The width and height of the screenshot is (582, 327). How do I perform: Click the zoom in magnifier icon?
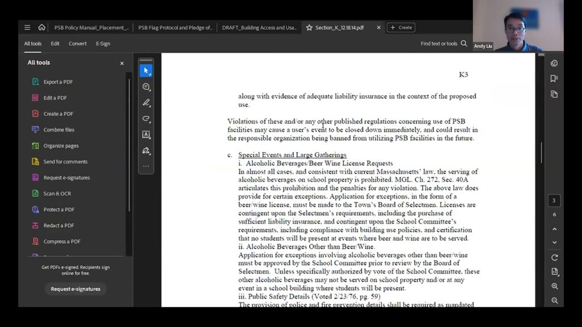(x=554, y=286)
